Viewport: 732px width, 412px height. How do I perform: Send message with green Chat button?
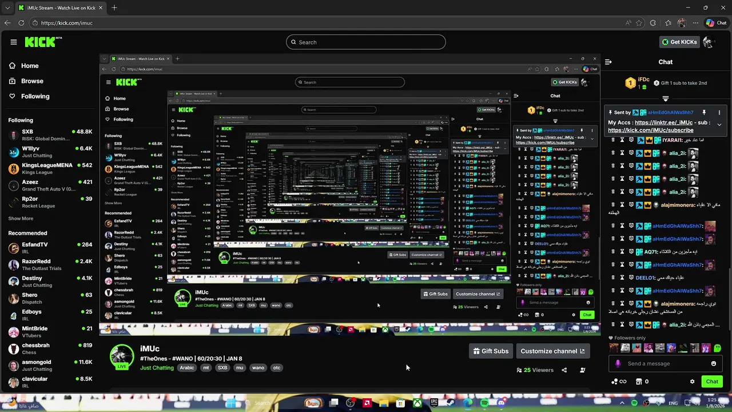tap(712, 382)
